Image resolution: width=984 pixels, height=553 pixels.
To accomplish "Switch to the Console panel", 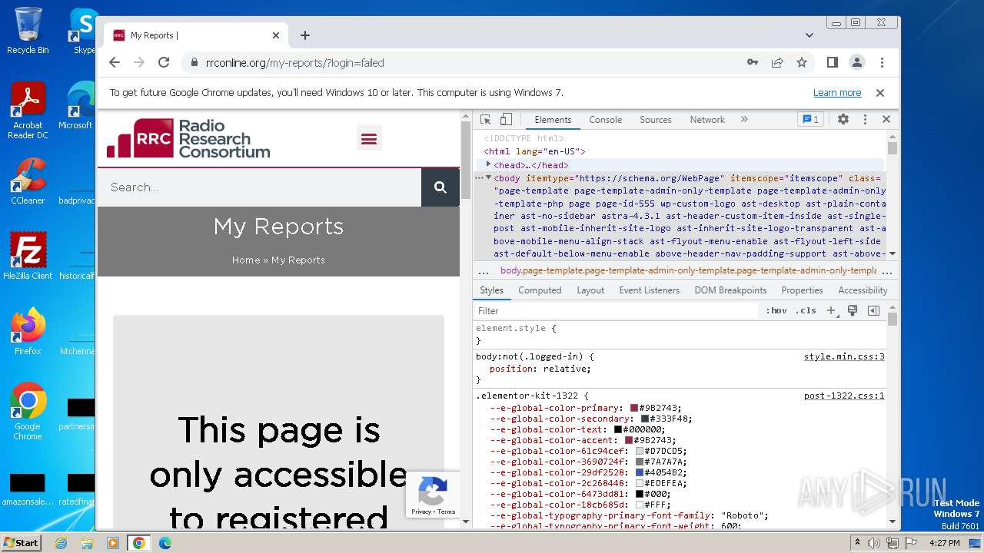I will (x=606, y=120).
